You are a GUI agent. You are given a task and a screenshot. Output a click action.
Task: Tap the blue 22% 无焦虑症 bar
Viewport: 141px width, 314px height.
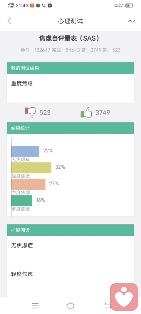(x=25, y=151)
